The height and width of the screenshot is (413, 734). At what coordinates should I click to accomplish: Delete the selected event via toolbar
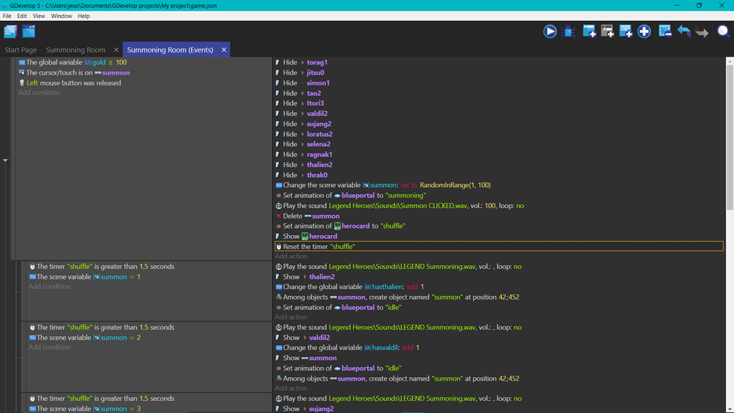(664, 31)
